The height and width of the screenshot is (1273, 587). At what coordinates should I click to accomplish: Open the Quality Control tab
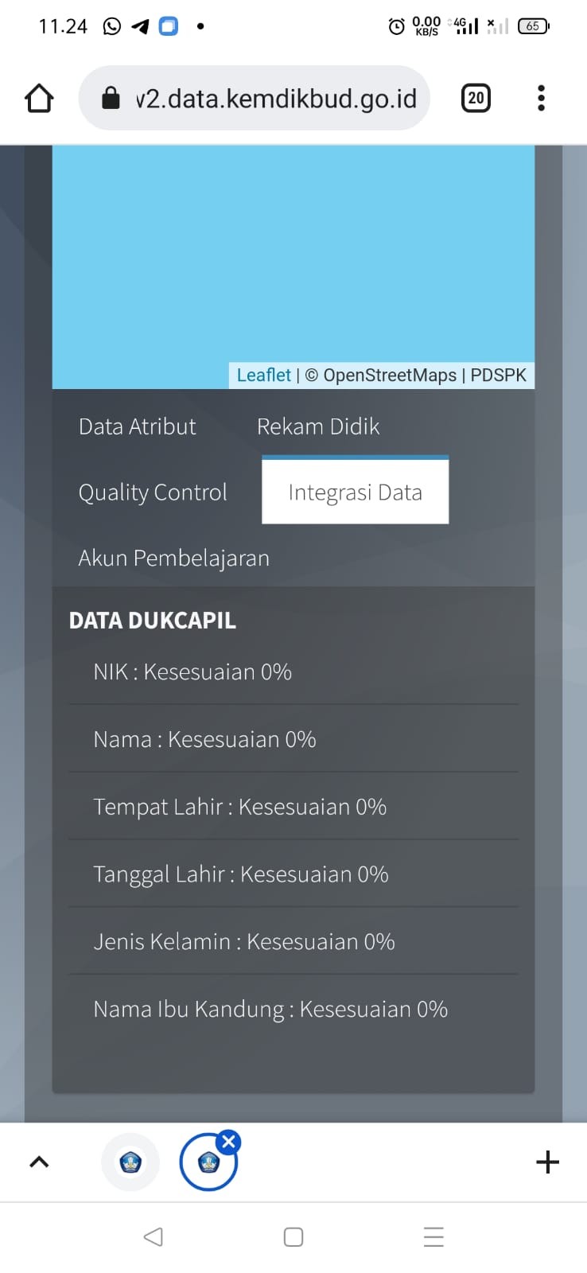153,492
